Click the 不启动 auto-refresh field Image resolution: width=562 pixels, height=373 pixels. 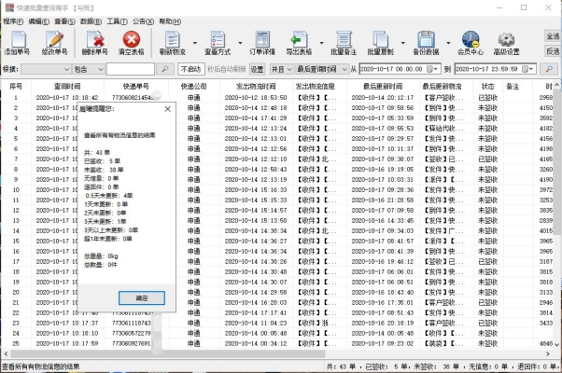coord(191,69)
